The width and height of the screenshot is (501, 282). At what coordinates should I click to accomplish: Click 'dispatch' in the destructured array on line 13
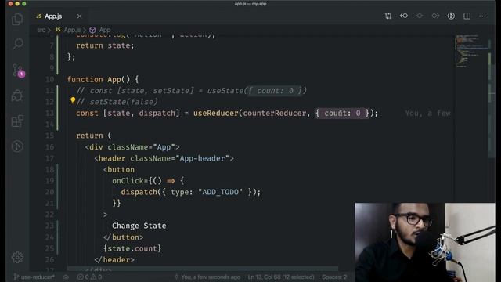tap(157, 113)
